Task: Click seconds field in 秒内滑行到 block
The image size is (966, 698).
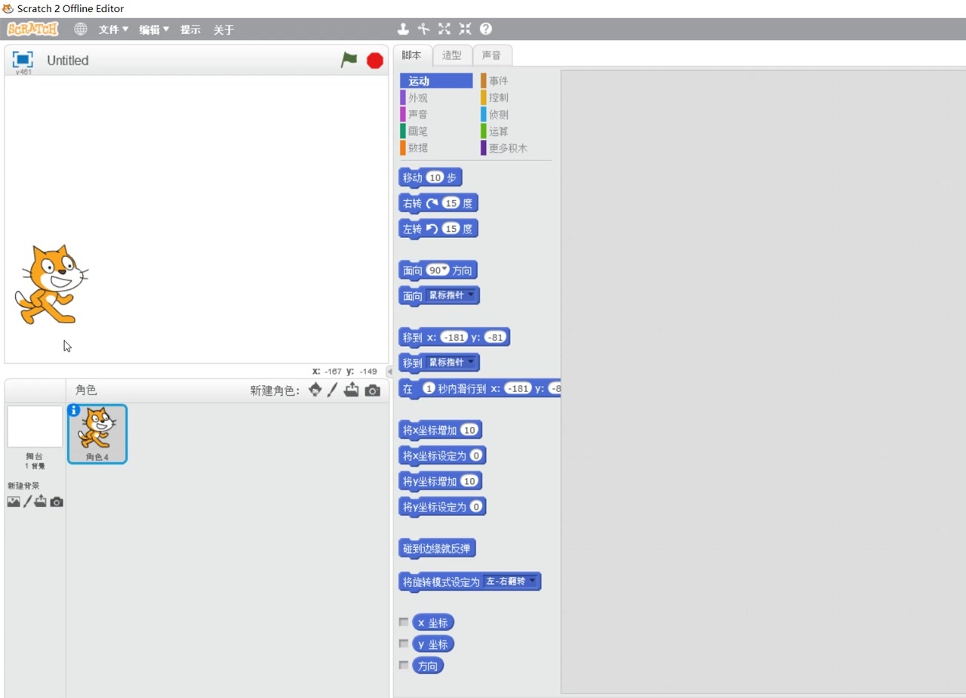Action: (x=429, y=388)
